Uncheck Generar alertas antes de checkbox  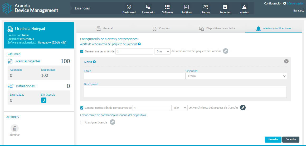tap(82, 51)
